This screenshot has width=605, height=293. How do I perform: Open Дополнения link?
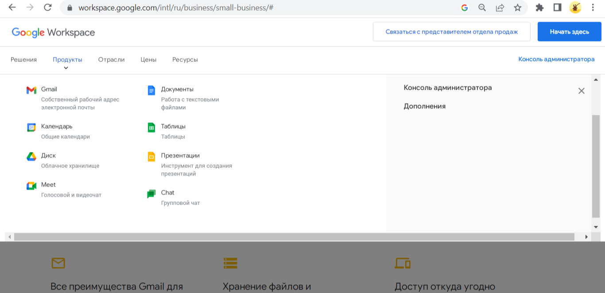pos(425,106)
